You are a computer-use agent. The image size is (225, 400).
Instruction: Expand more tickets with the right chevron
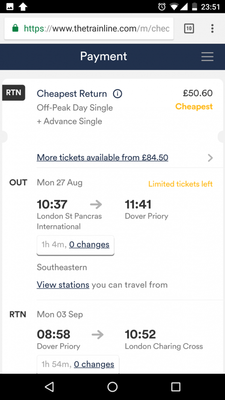(x=210, y=158)
